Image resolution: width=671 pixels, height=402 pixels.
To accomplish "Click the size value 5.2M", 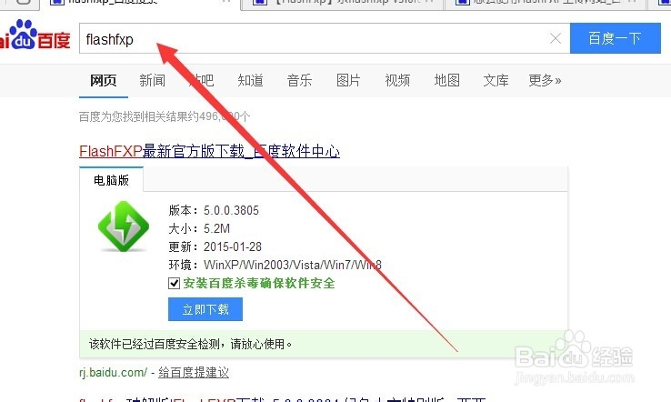I will 216,228.
